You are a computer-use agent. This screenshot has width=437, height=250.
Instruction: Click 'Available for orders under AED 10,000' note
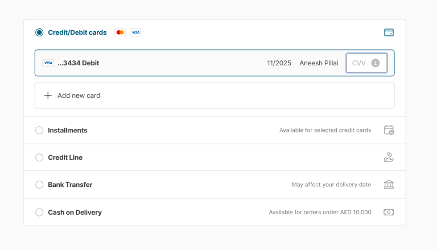320,213
